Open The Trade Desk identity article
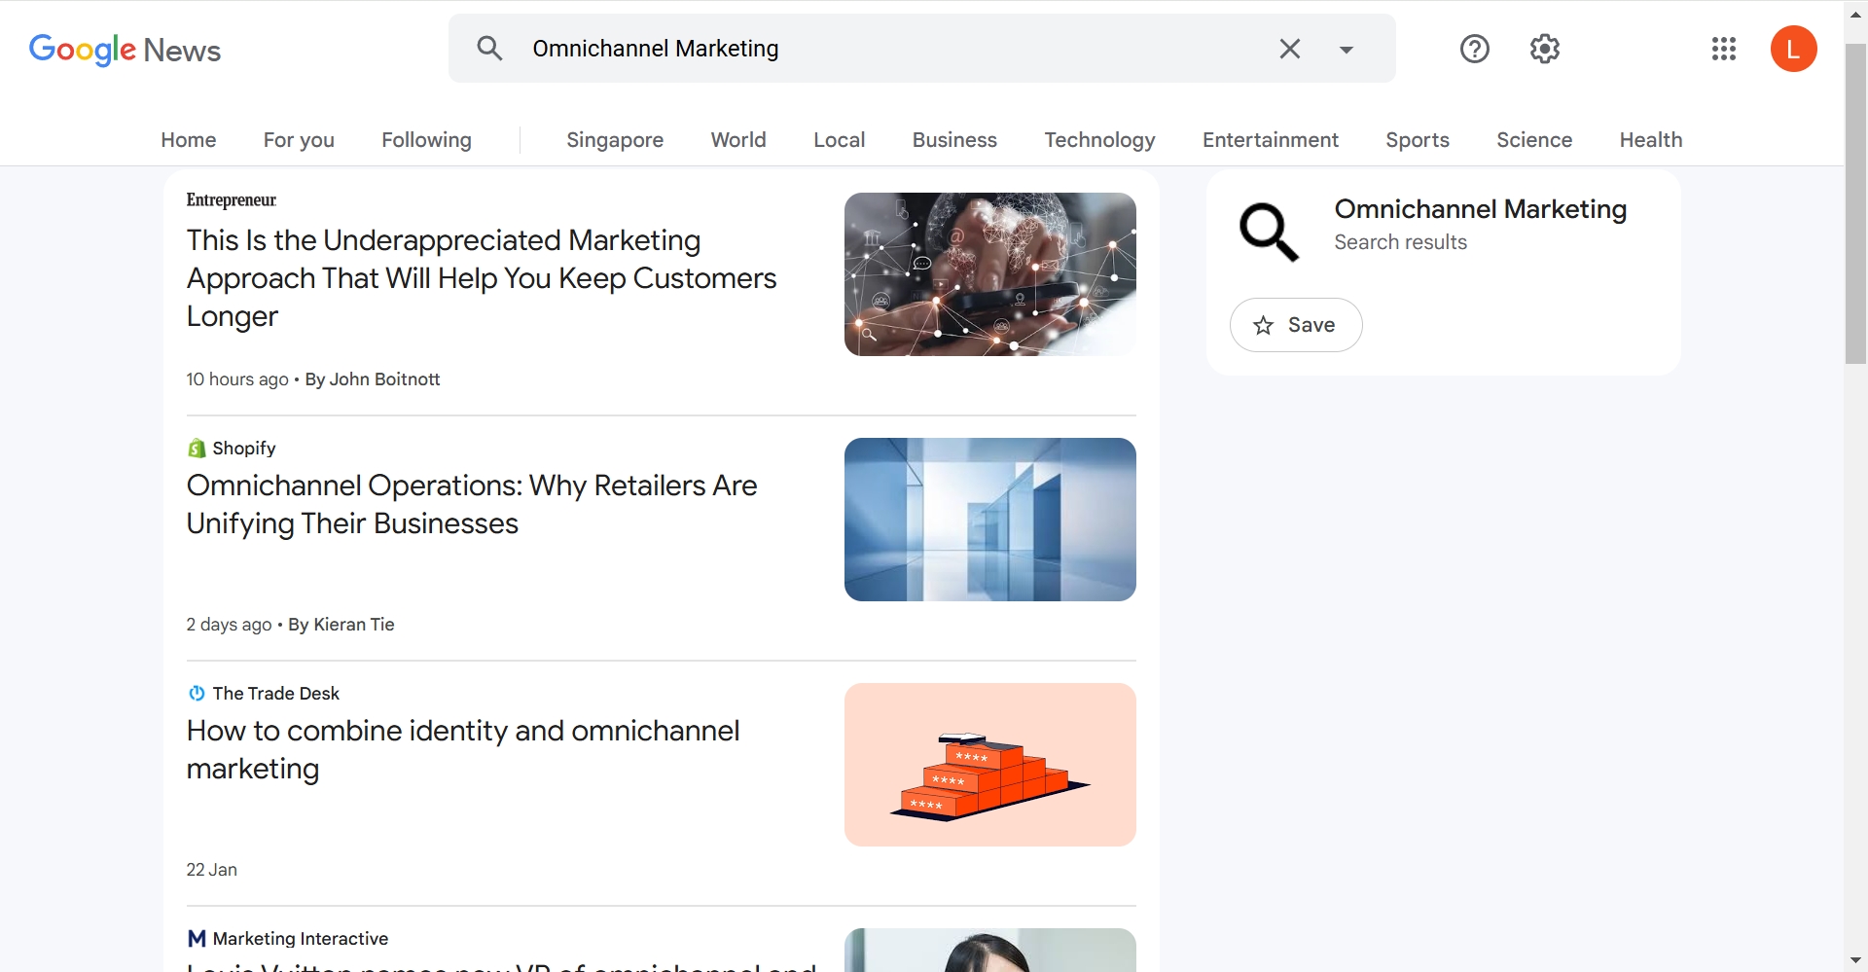Screen dimensions: 1868x972 pyautogui.click(x=462, y=749)
